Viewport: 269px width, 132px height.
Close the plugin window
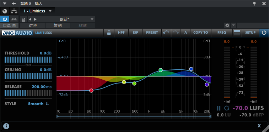[264, 4]
